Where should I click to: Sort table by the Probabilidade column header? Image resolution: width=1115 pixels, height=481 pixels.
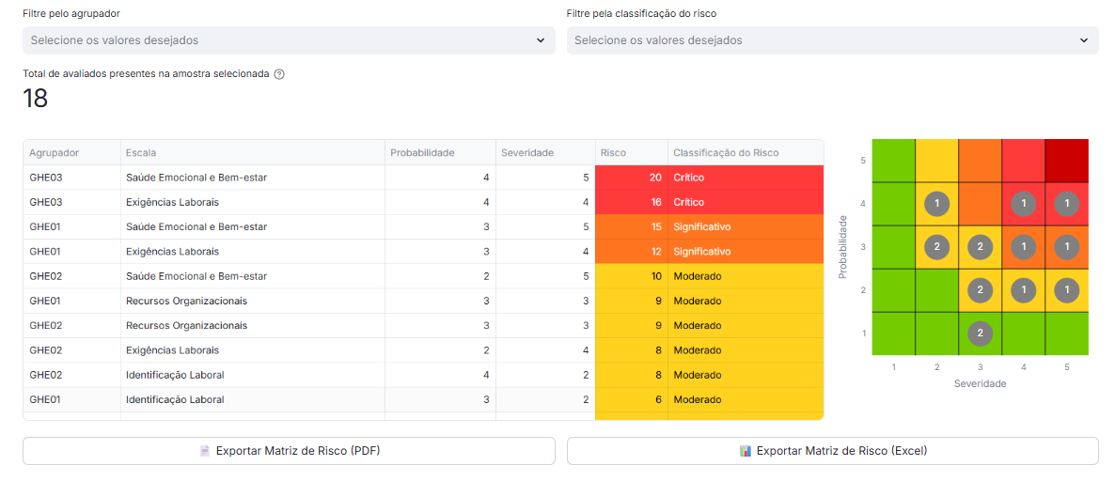(423, 153)
